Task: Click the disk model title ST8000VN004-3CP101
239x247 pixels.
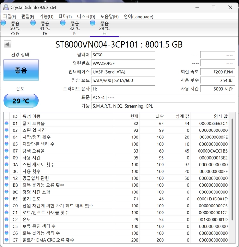Action: point(119,44)
